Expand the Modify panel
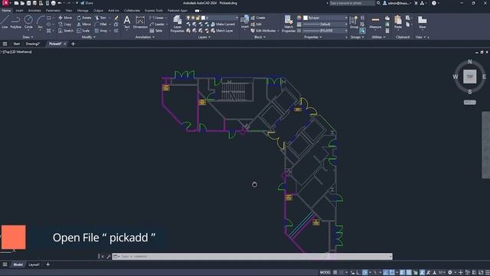 click(89, 38)
